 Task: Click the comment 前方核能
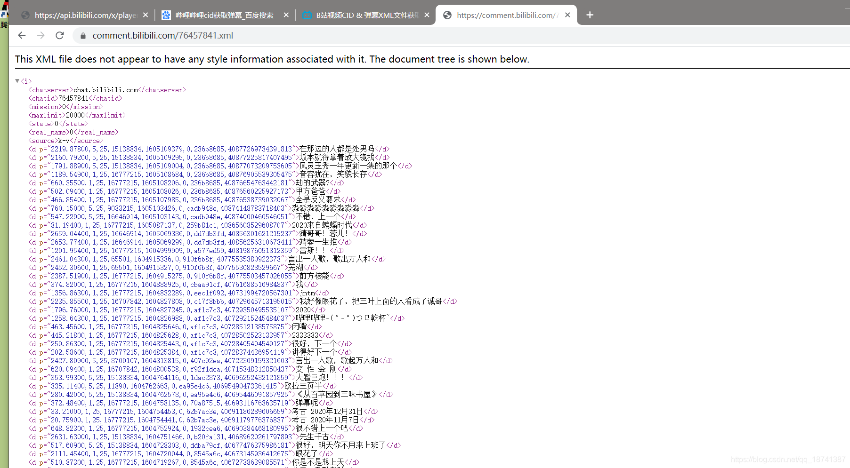tap(315, 276)
